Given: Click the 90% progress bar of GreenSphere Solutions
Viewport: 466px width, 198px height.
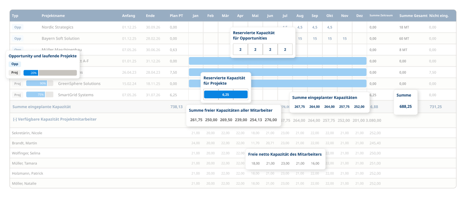Looking at the screenshot, I should [x=39, y=84].
